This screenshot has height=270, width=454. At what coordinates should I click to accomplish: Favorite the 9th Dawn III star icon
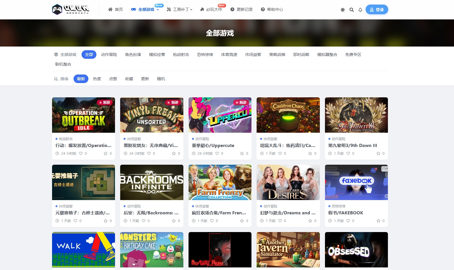point(378,154)
